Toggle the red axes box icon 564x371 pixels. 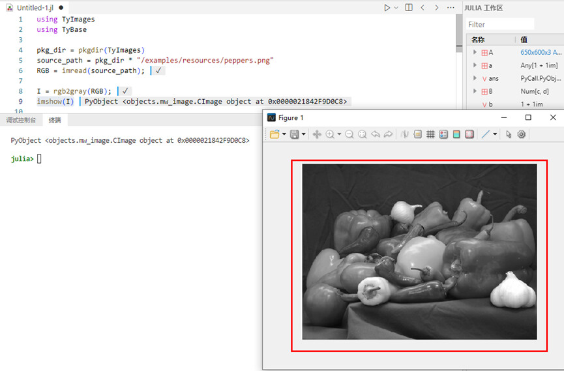click(x=469, y=134)
